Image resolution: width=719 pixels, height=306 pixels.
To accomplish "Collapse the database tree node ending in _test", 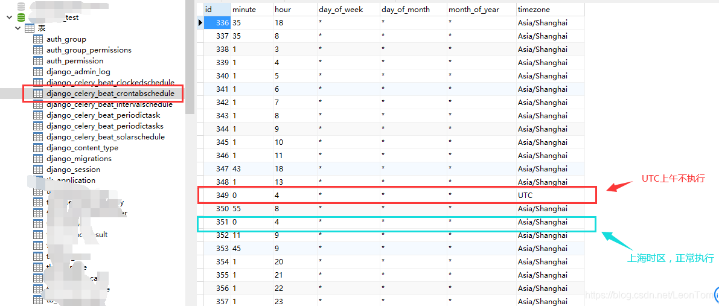I will click(x=8, y=18).
